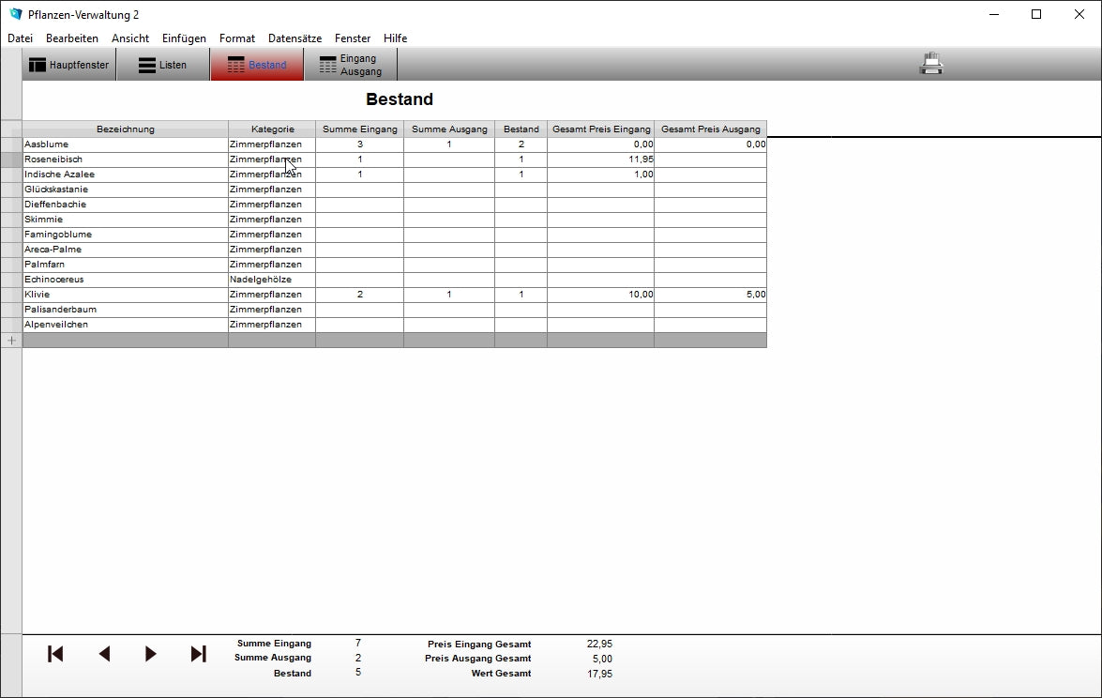The image size is (1102, 698).
Task: Select row marker for Roseneibisch
Action: (11, 159)
